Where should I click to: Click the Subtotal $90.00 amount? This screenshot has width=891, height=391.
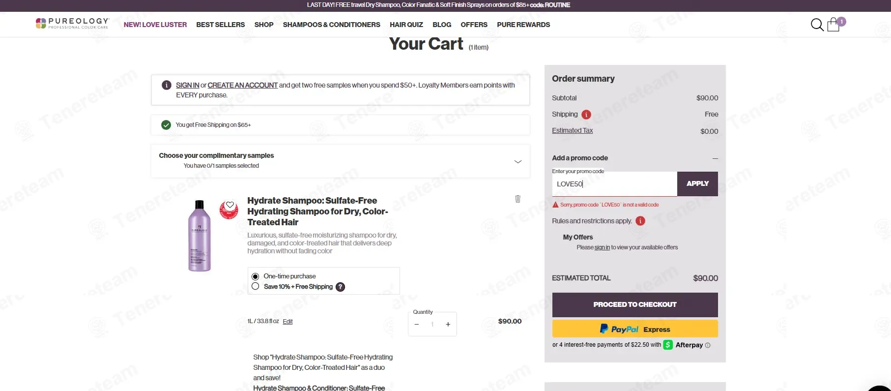point(707,98)
